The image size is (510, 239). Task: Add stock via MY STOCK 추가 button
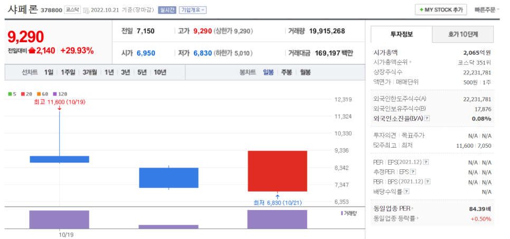441,9
